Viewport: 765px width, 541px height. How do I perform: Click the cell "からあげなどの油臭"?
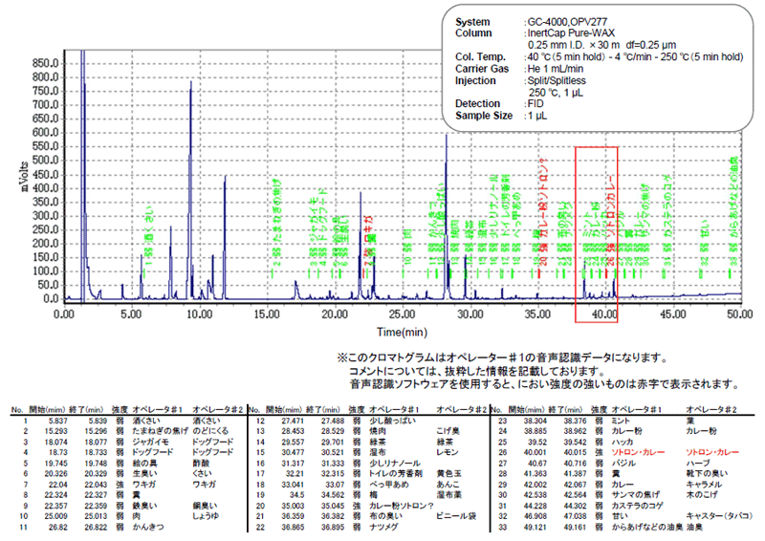tap(647, 528)
